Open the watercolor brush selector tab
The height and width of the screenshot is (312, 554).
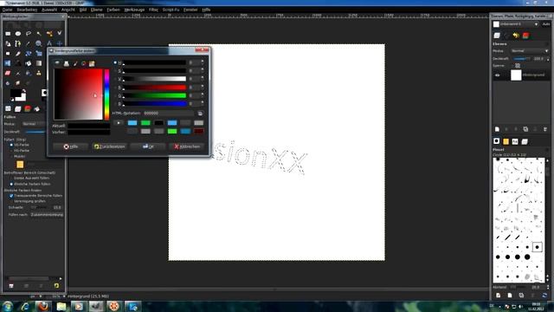[75, 63]
